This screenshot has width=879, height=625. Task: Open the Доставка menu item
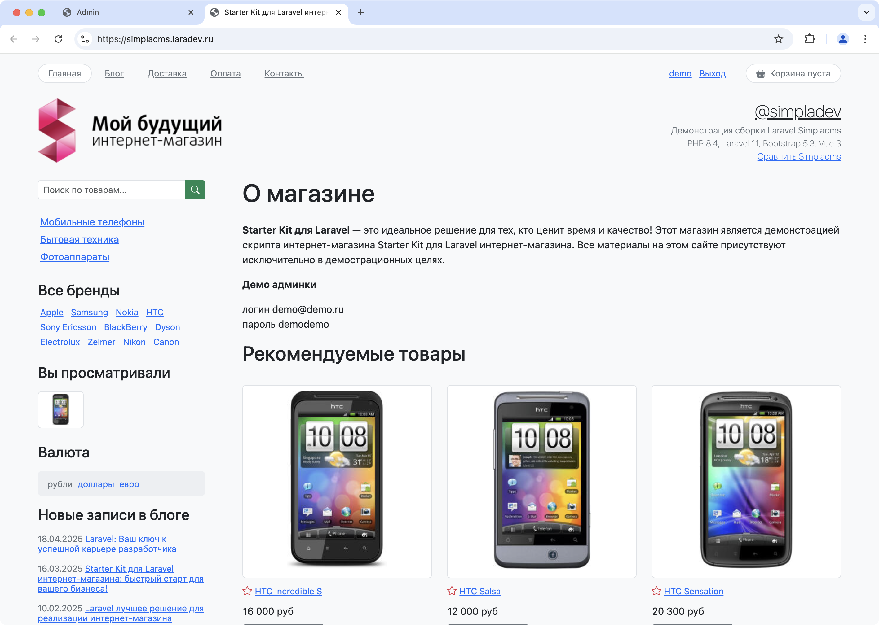point(167,73)
